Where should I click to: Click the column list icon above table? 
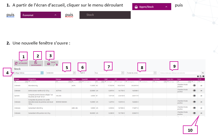tap(203, 77)
